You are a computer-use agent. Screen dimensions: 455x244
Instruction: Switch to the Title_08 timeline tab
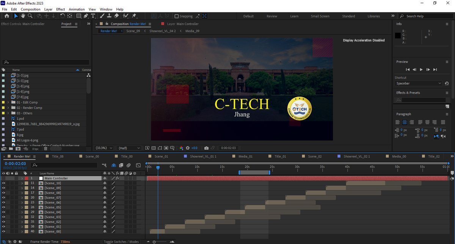coord(58,156)
